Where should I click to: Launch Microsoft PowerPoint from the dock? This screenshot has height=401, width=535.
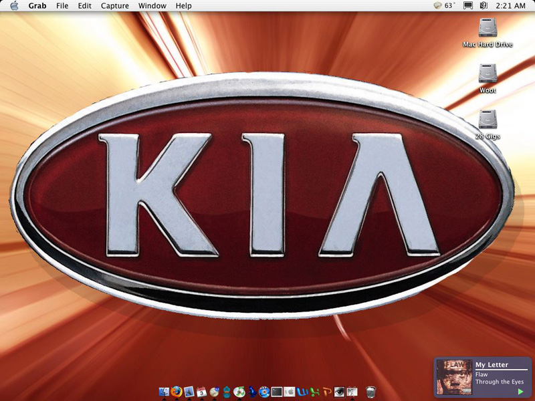tap(327, 392)
